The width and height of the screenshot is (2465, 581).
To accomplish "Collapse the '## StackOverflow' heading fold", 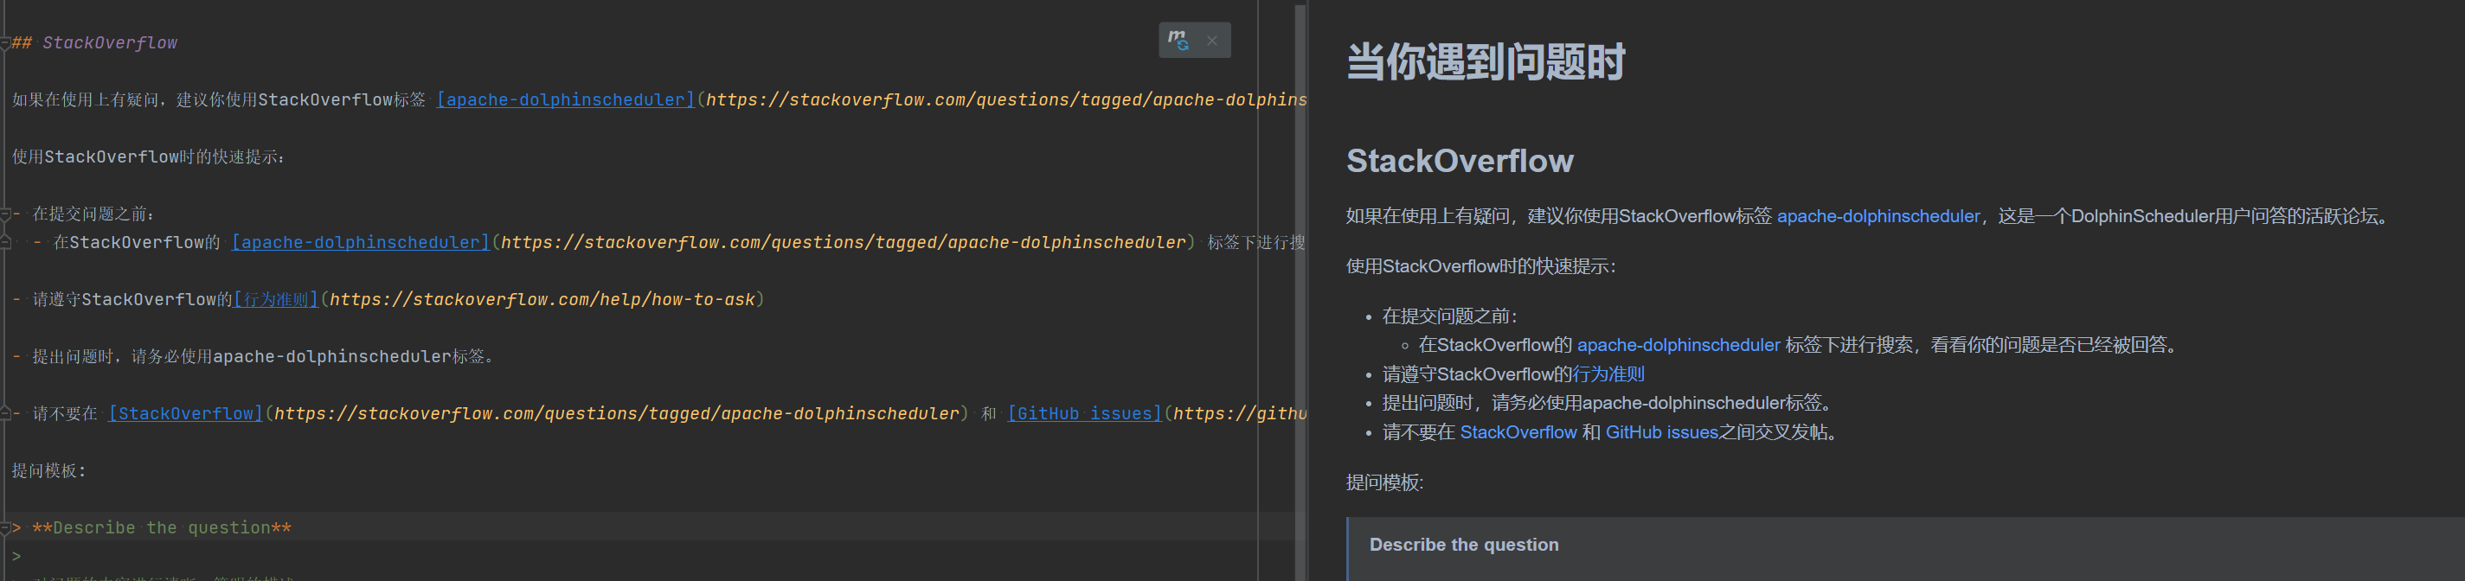I will point(5,43).
